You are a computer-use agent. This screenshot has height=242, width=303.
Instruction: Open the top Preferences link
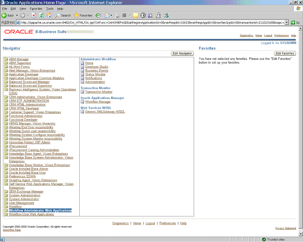click(281, 36)
